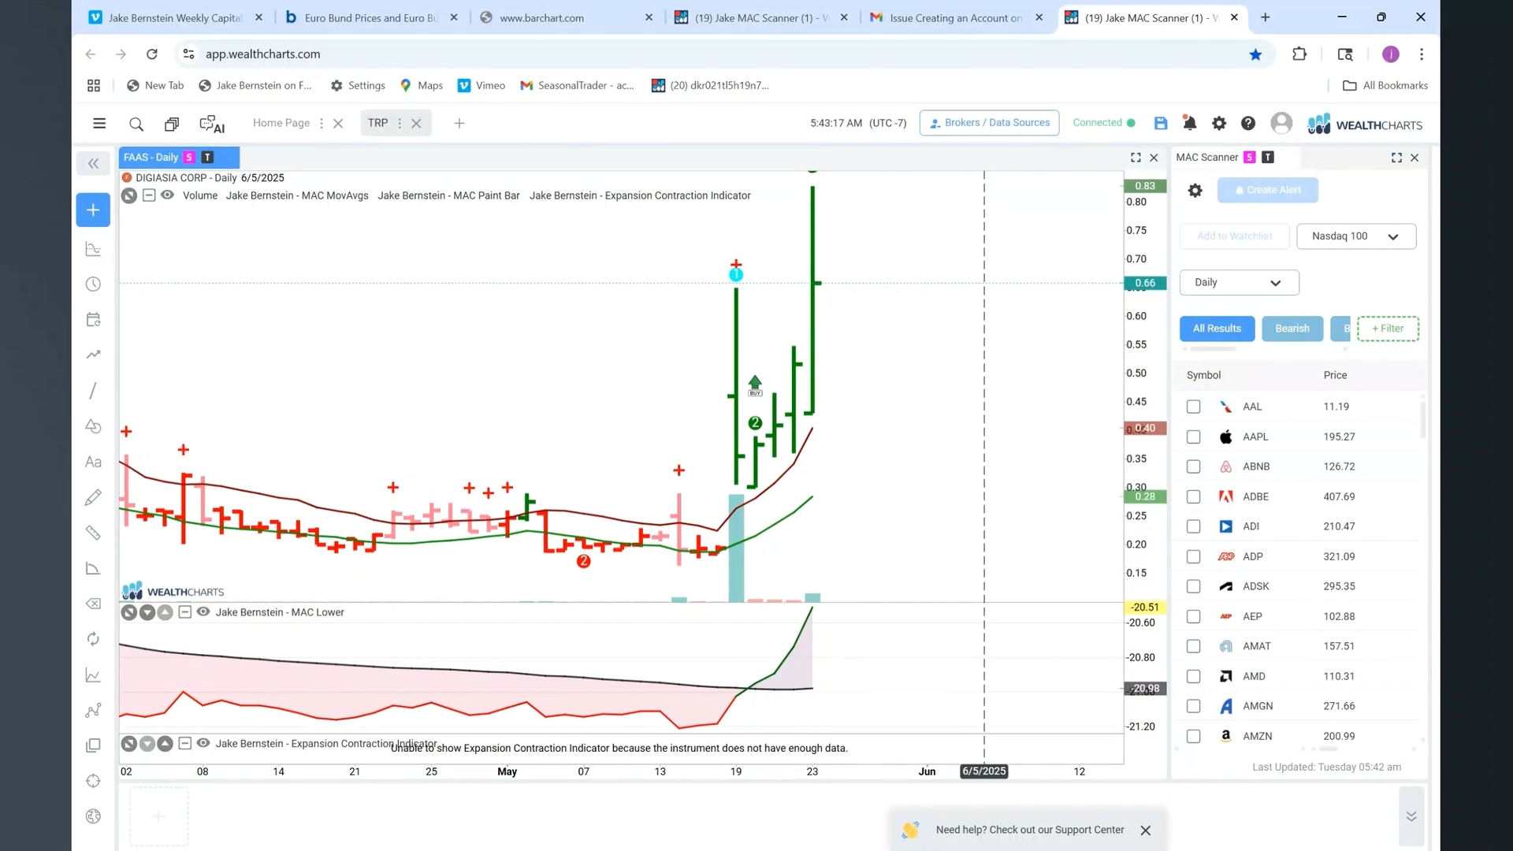This screenshot has width=1513, height=851.
Task: Open the Daily timeframe dropdown
Action: pos(1239,282)
